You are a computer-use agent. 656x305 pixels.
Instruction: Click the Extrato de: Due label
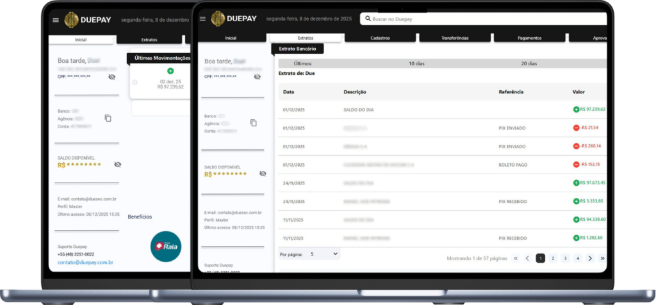(x=297, y=73)
